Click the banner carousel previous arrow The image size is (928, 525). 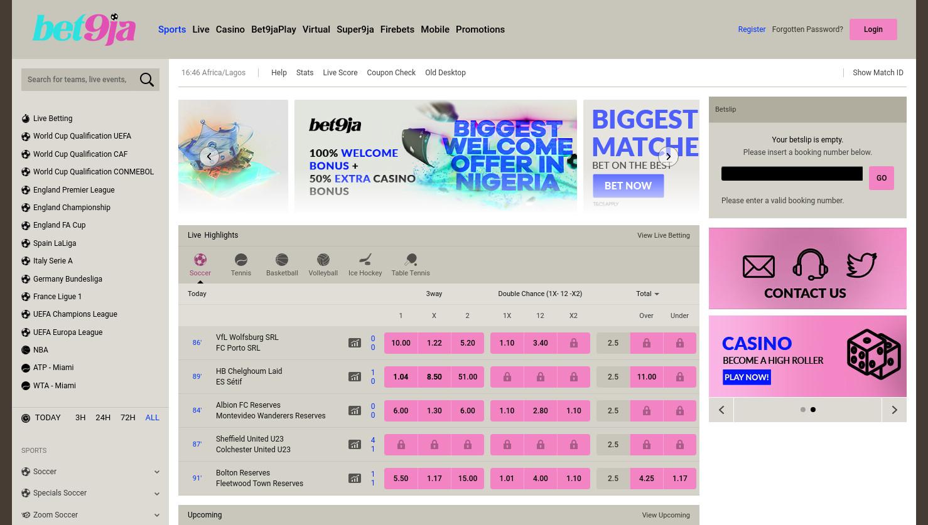[209, 157]
